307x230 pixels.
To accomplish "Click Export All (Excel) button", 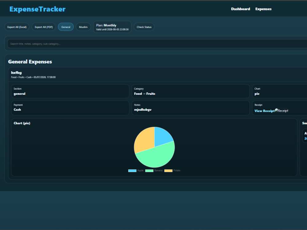I will click(x=17, y=27).
